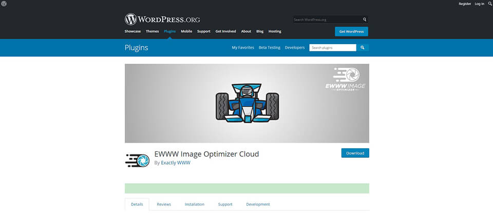Click the blue plugin search magnifier button
493x215 pixels.
tap(363, 47)
